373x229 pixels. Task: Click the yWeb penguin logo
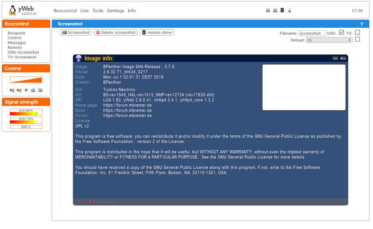(13, 11)
